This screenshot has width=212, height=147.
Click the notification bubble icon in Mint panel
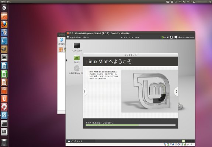[176, 37]
